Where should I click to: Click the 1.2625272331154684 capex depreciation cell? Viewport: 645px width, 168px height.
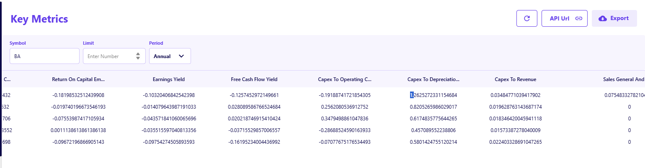(433, 95)
